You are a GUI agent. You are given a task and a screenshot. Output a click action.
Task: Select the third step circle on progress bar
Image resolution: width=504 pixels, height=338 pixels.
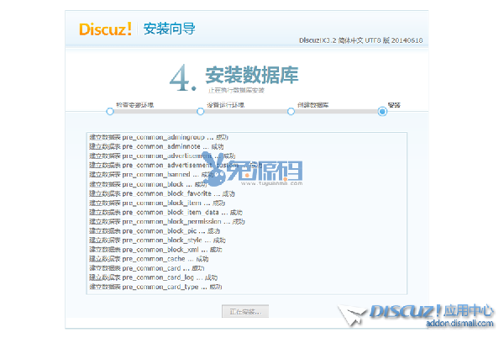click(291, 112)
